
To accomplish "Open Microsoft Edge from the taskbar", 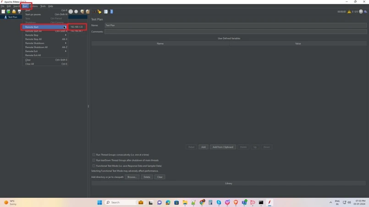I will click(x=168, y=202).
